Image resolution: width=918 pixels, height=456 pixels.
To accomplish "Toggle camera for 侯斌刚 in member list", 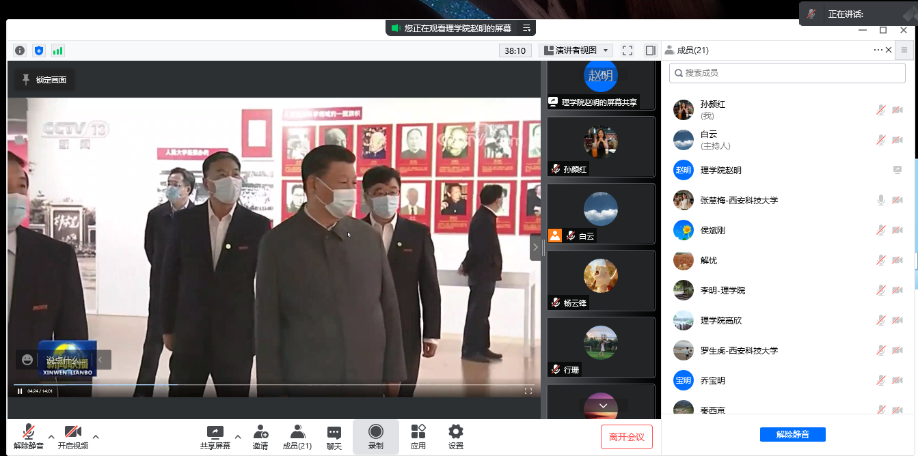I will (x=897, y=230).
